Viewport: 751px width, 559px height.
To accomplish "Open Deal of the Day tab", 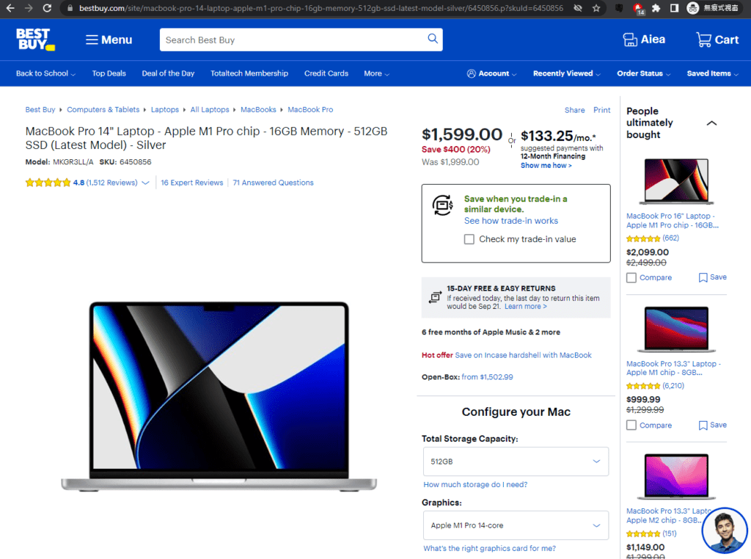I will pos(168,73).
